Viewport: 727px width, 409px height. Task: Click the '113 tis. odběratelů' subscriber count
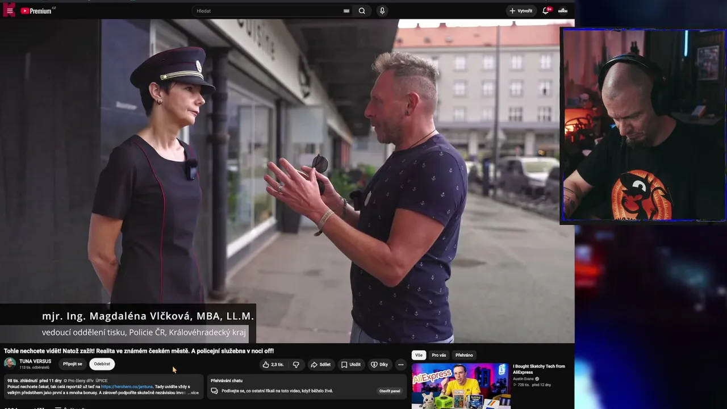(x=34, y=368)
